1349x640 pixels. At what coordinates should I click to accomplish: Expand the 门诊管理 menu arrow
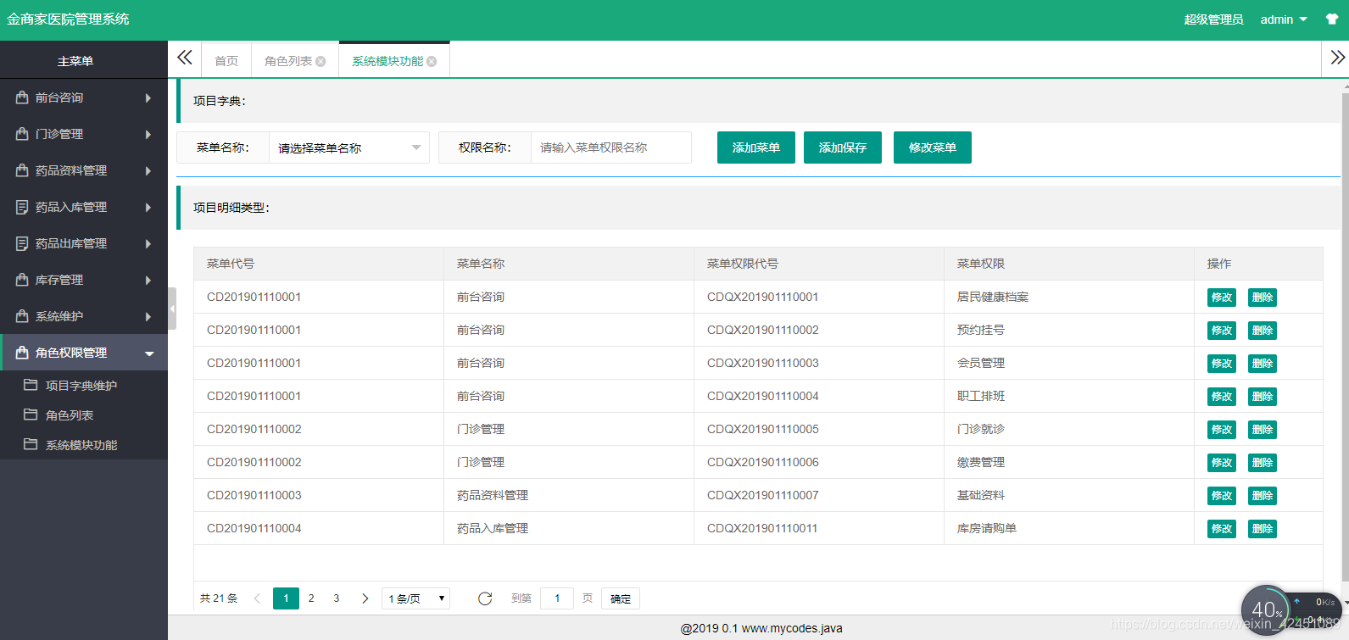(148, 135)
